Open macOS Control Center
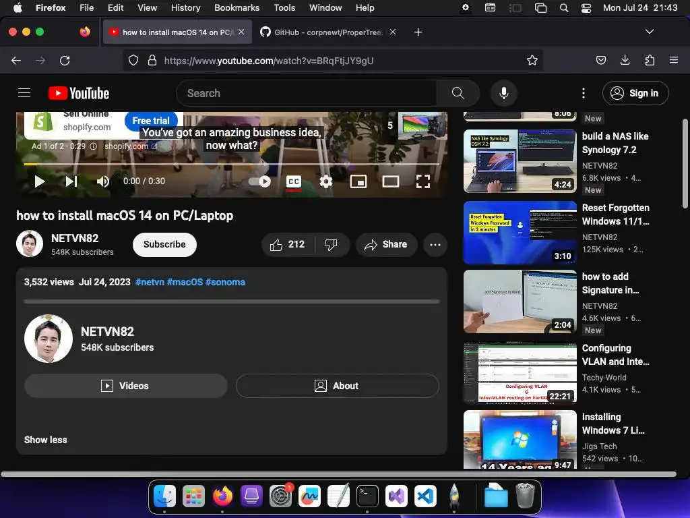 tap(586, 7)
